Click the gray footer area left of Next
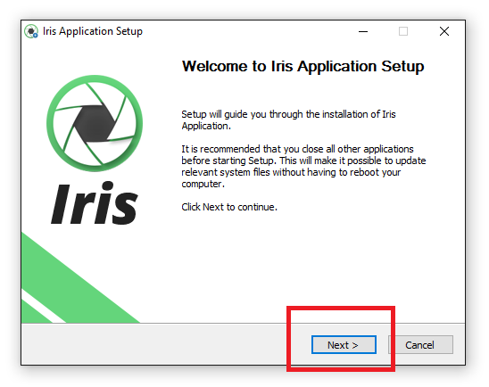The image size is (489, 387). pos(153,344)
